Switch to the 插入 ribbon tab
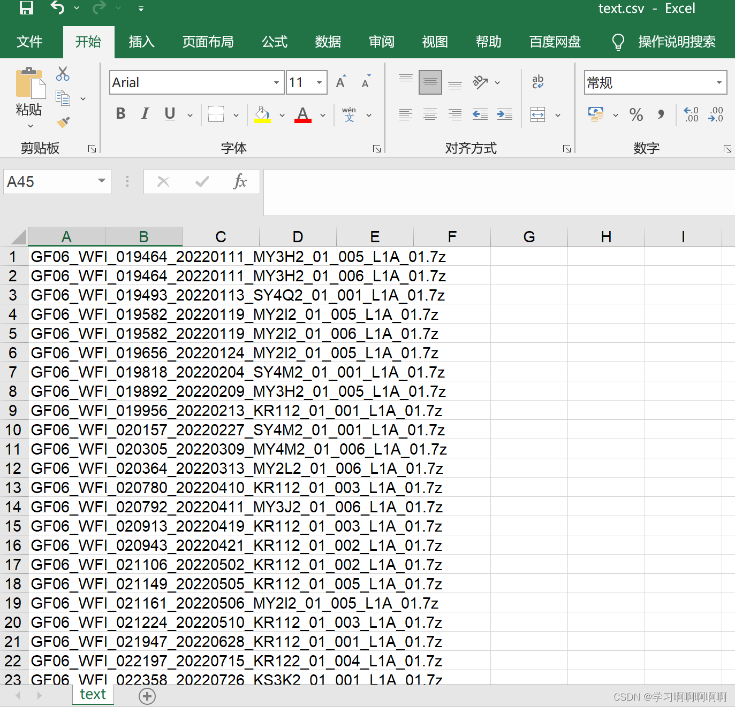The width and height of the screenshot is (735, 707). pos(141,42)
